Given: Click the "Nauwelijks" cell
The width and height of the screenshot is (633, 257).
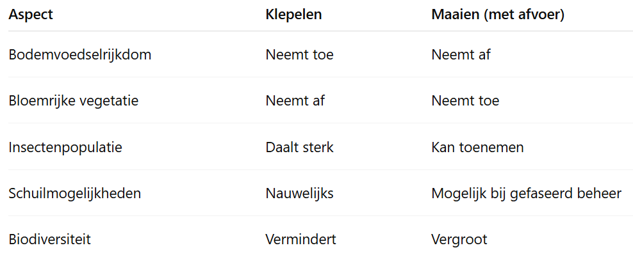Looking at the screenshot, I should point(299,193).
